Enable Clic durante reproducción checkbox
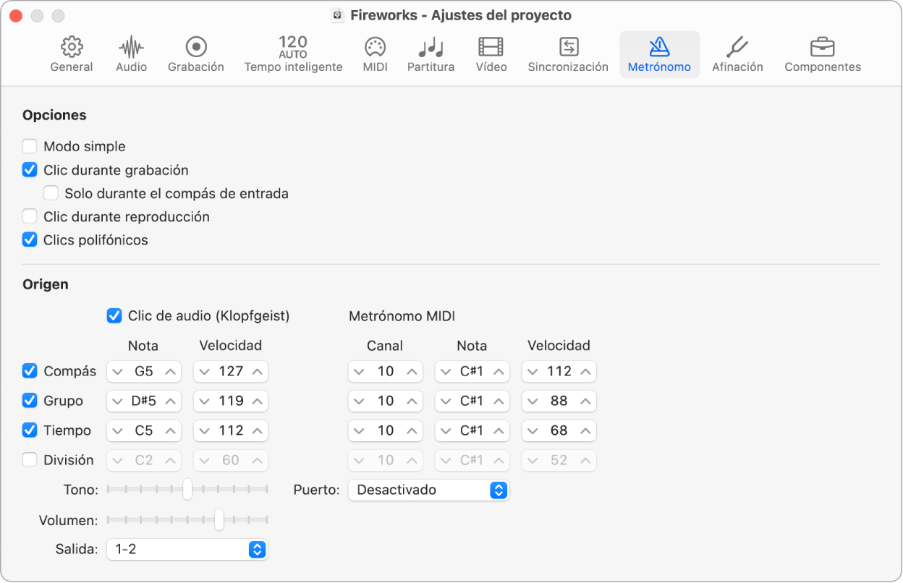 (30, 216)
